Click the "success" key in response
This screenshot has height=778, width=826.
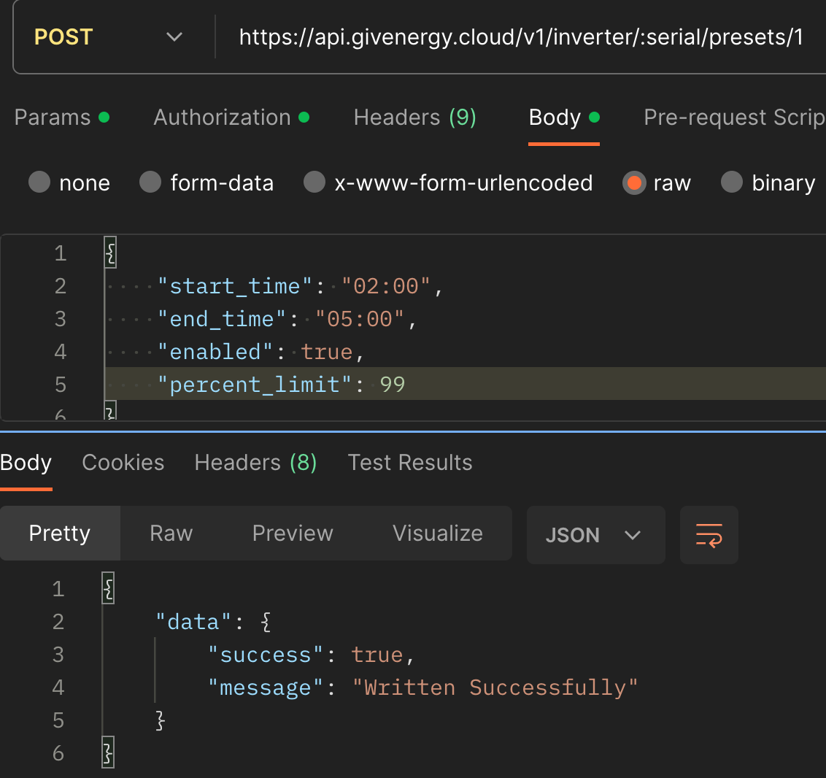point(265,655)
